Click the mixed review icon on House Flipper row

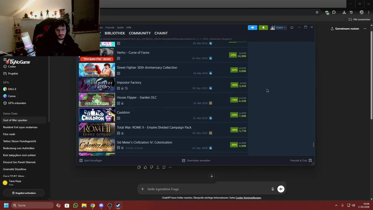click(211, 103)
